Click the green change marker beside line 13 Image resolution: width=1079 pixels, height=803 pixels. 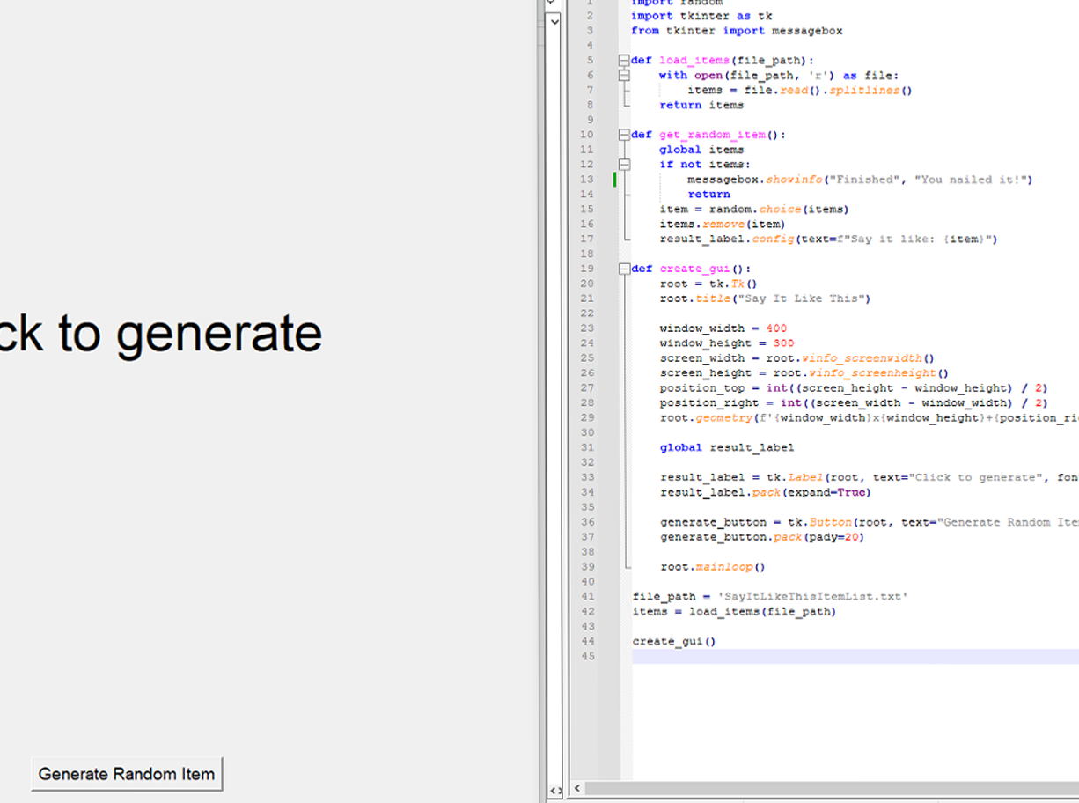coord(614,180)
